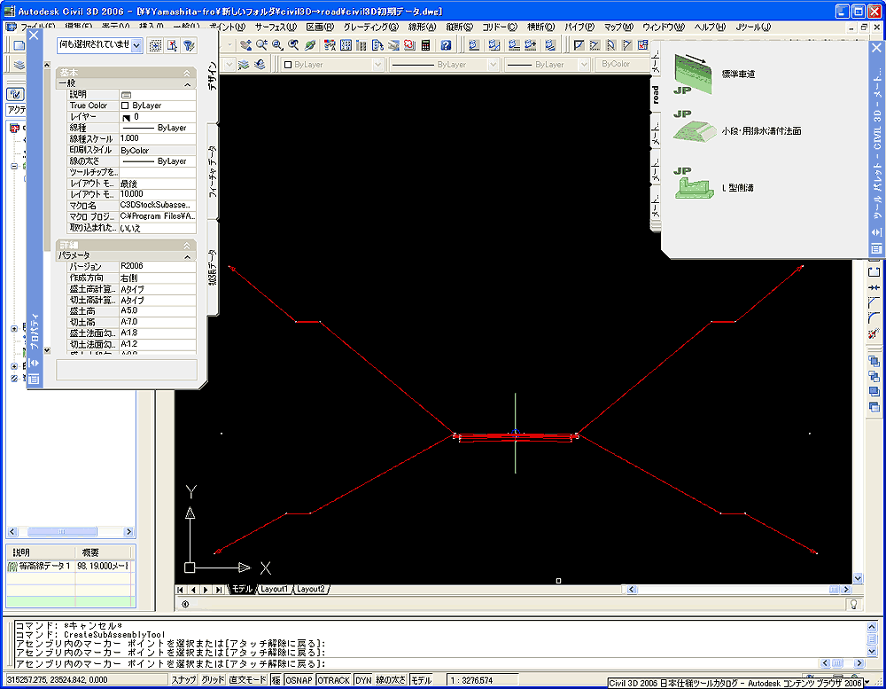Open the first ByLayer linetype dropdown
This screenshot has width=886, height=689.
[x=493, y=65]
